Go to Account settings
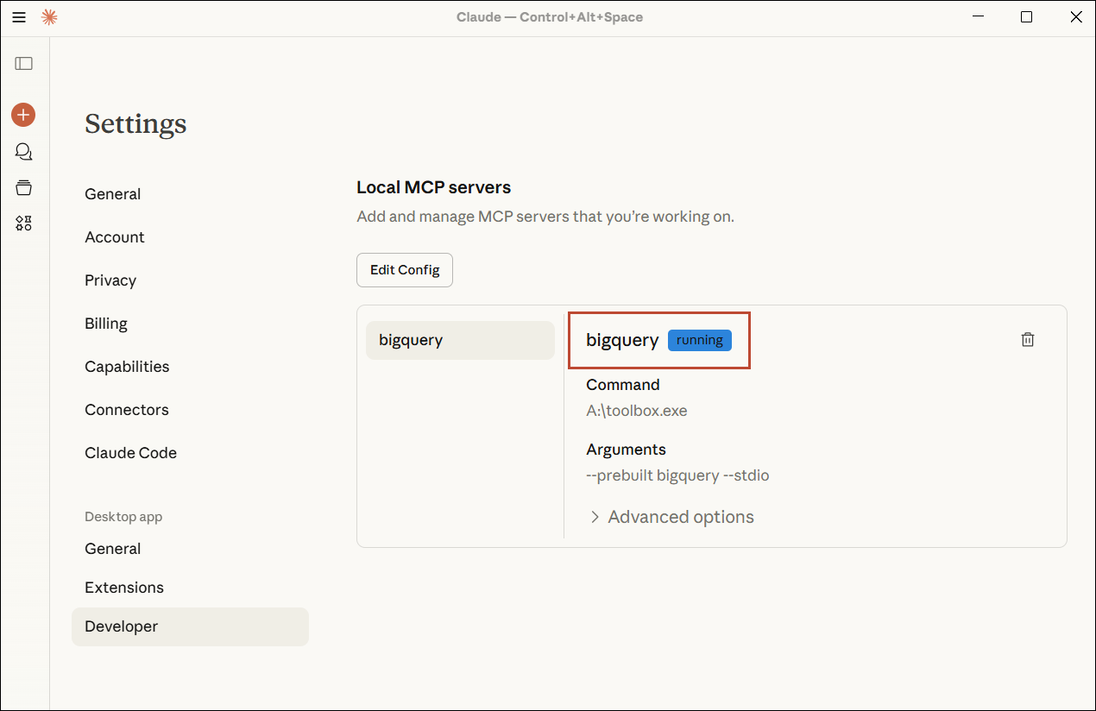The width and height of the screenshot is (1096, 711). tap(115, 237)
